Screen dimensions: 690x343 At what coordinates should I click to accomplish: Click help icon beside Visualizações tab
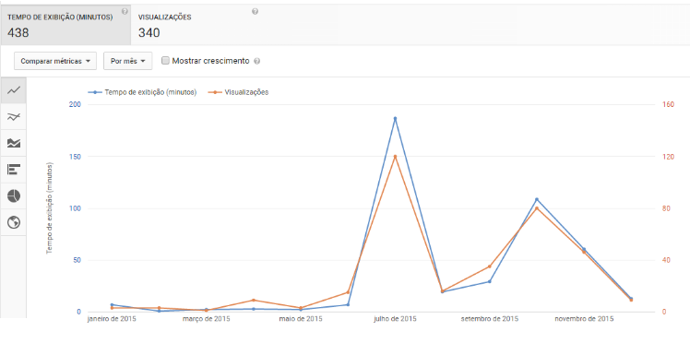(x=255, y=11)
